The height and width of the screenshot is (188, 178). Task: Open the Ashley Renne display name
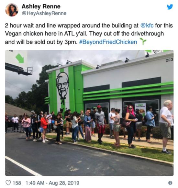(x=41, y=6)
